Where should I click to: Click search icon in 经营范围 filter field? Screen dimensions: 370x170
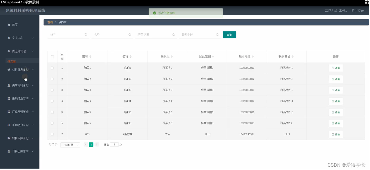tap(173, 35)
